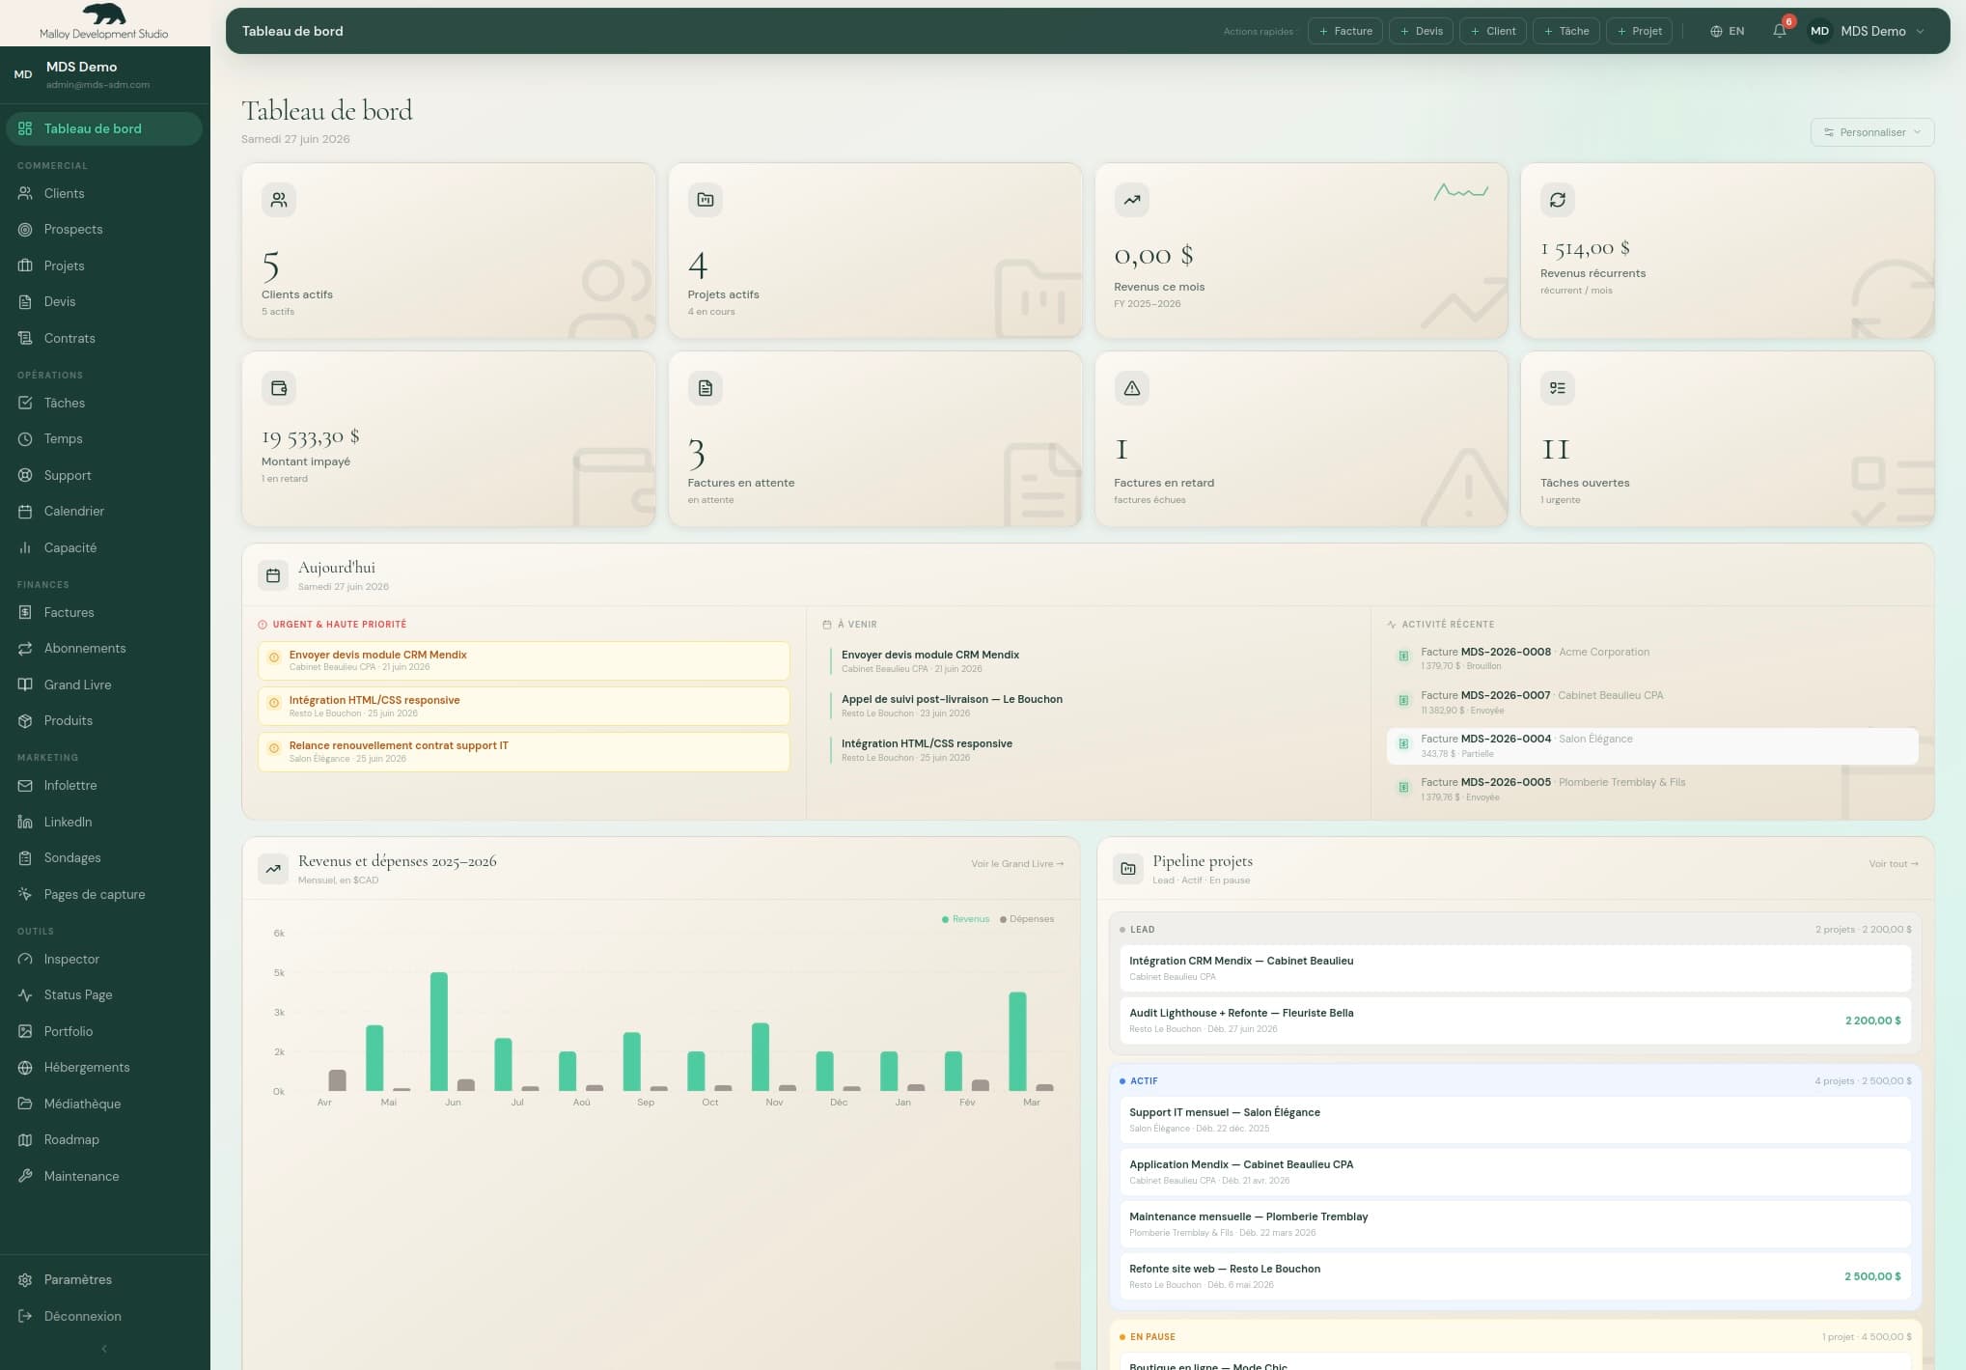Open urgent task Relance renouvellement contrat support IT
Viewport: 1966px width, 1370px height.
tap(524, 751)
